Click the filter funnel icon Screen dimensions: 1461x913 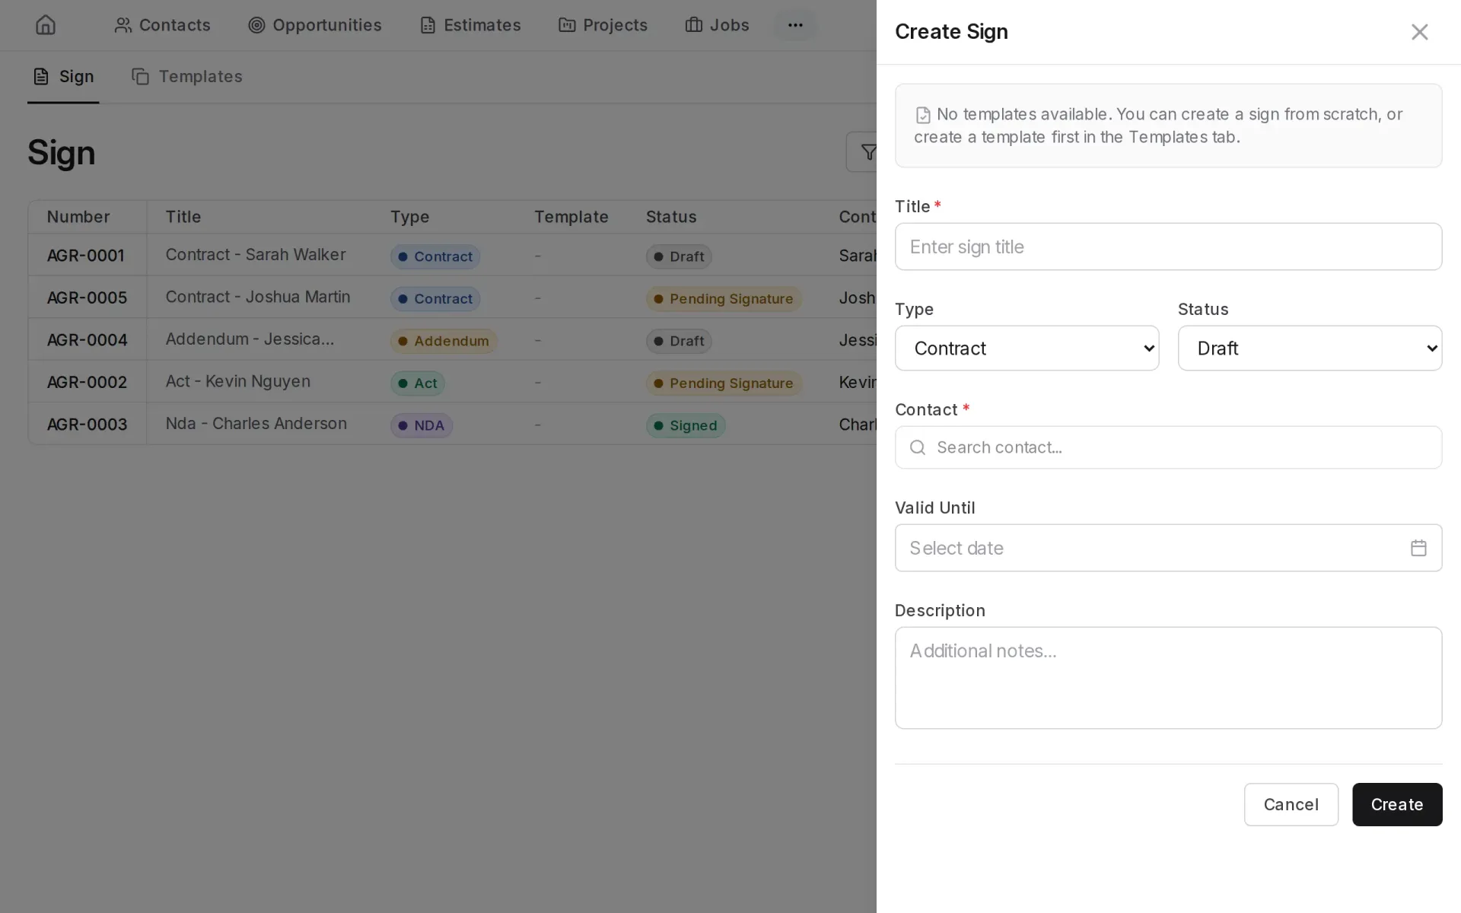(x=867, y=152)
